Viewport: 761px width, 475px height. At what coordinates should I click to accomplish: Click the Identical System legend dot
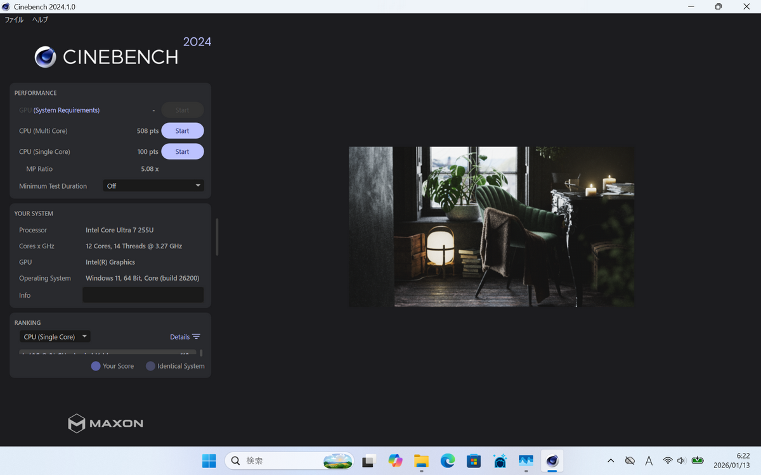[x=150, y=366]
